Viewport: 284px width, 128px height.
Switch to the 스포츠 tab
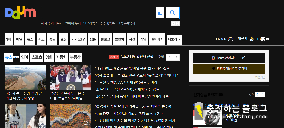[37, 57]
